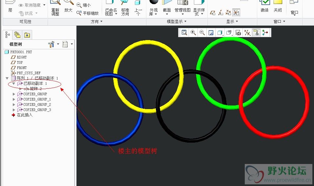Expand the COPIED_GROUP node

(x=14, y=94)
